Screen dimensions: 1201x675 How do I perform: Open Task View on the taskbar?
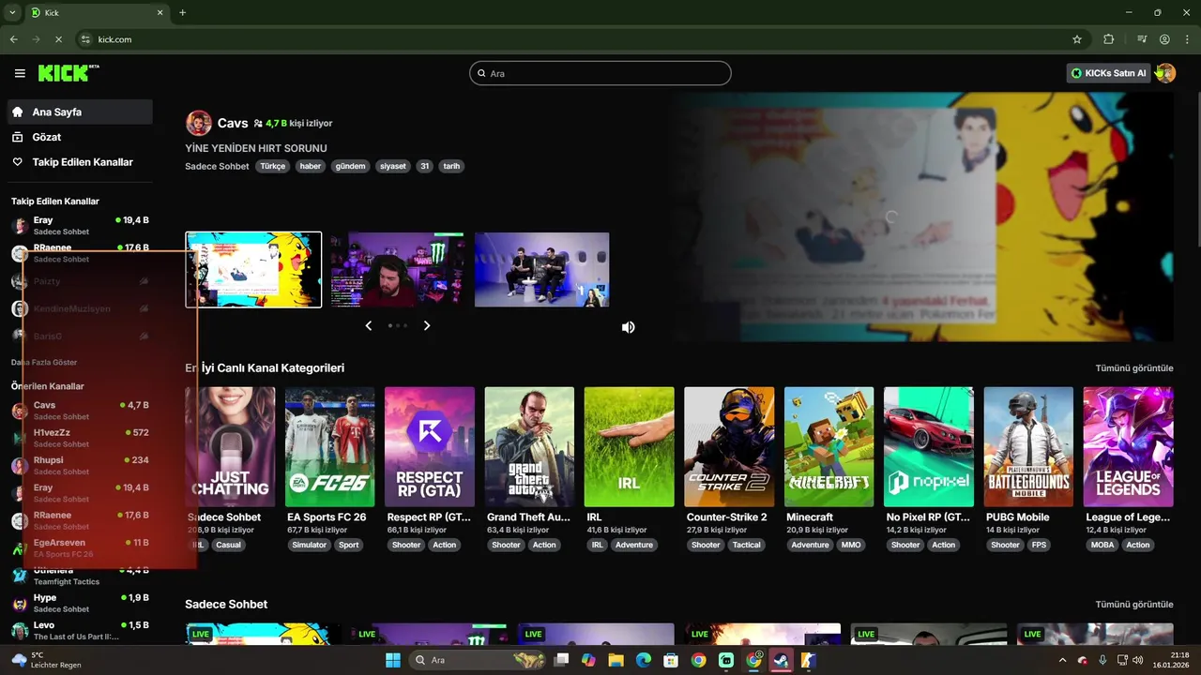561,660
